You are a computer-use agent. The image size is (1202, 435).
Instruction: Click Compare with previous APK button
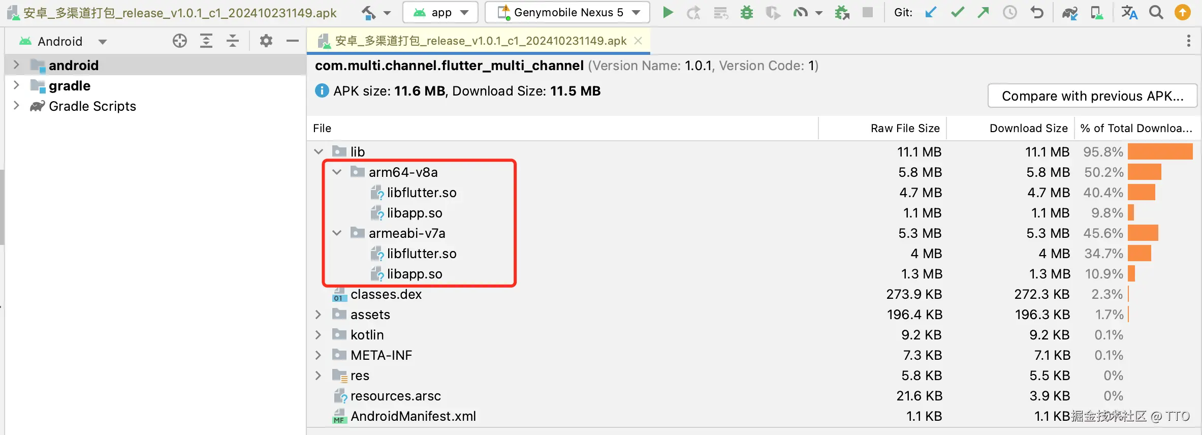tap(1093, 96)
